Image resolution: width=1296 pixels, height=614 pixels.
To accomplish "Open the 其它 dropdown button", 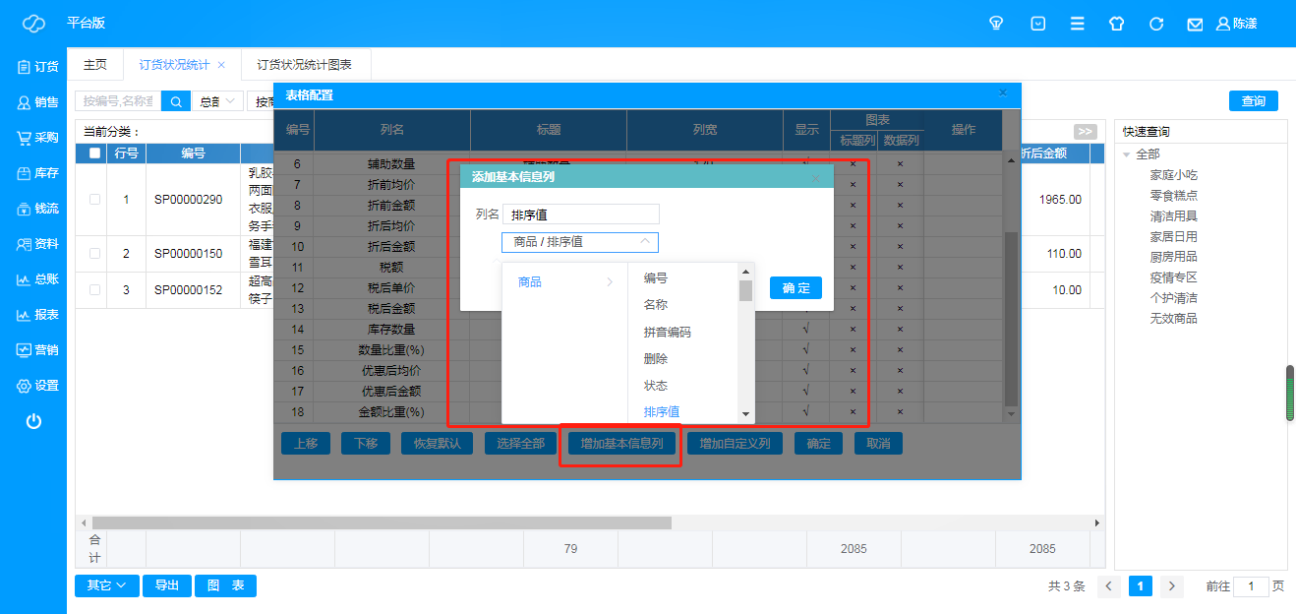I will (x=107, y=585).
